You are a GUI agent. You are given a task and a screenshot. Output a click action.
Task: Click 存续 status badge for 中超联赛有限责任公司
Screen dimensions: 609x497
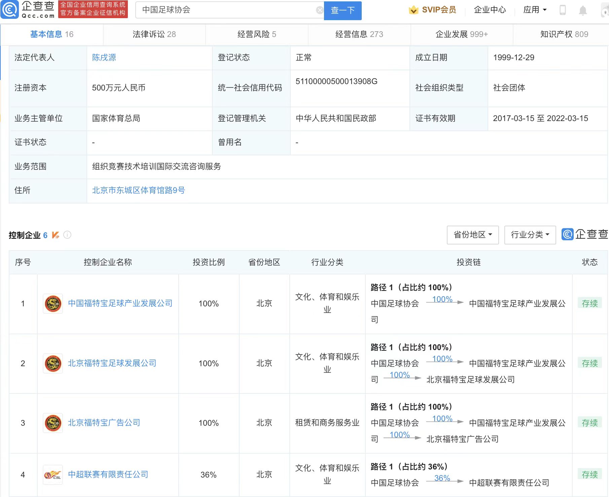point(589,474)
